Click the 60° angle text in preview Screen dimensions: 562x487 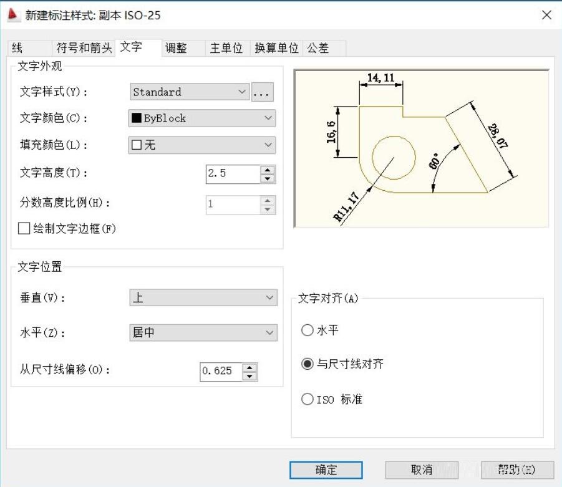pyautogui.click(x=434, y=162)
